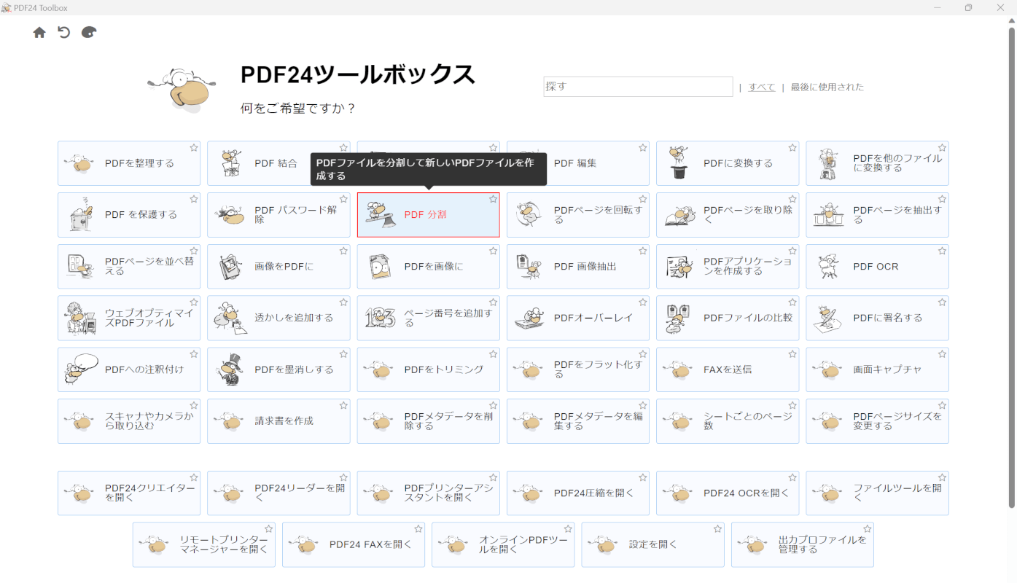The height and width of the screenshot is (583, 1017).
Task: Open the PDFページを抽出する tool
Action: (x=877, y=215)
